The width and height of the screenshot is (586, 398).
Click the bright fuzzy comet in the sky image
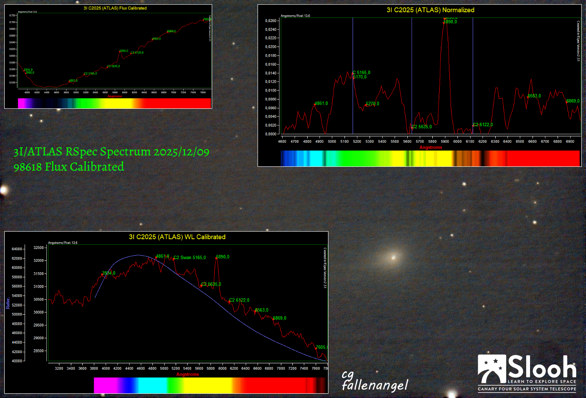pos(393,257)
